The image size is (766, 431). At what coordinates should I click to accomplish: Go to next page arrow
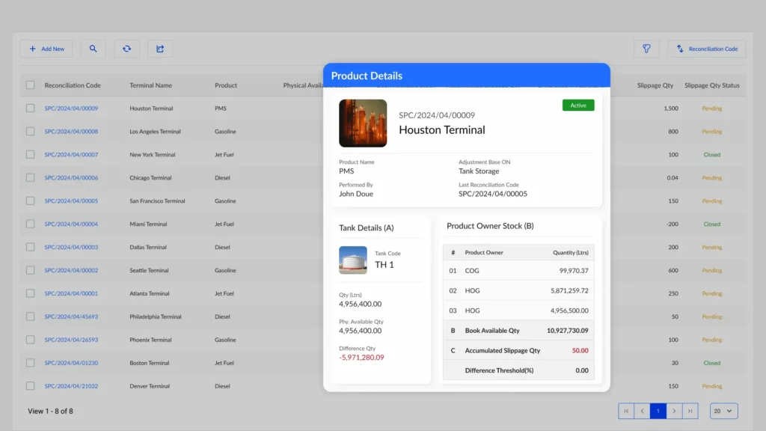pyautogui.click(x=674, y=411)
